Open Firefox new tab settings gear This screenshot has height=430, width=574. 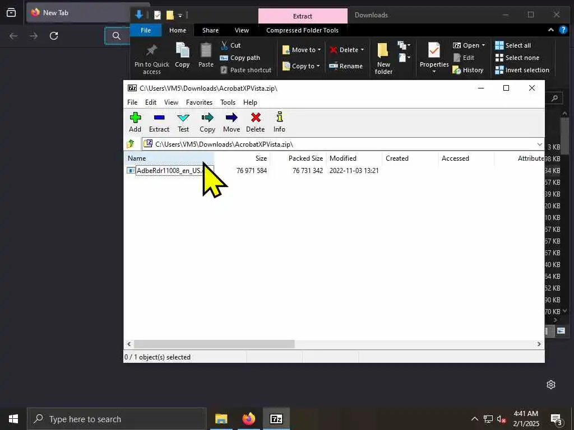coord(551,385)
